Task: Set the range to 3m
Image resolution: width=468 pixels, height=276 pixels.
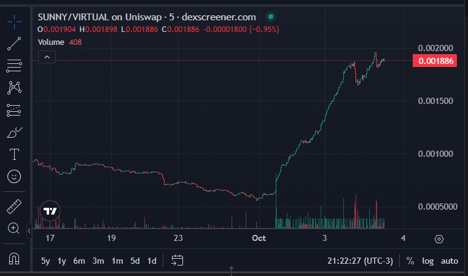Action: (x=98, y=261)
